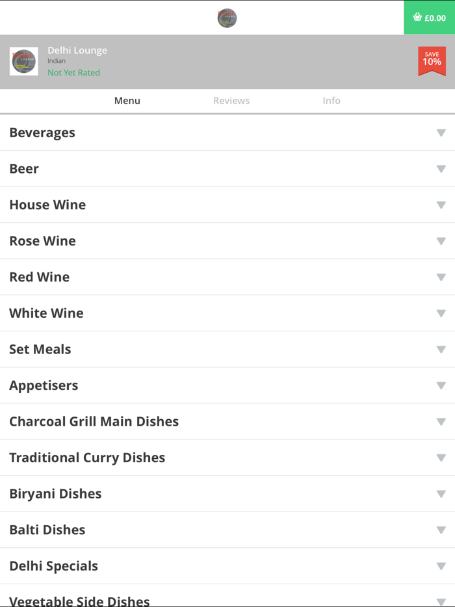Click the Not Yet Rated link

(73, 73)
